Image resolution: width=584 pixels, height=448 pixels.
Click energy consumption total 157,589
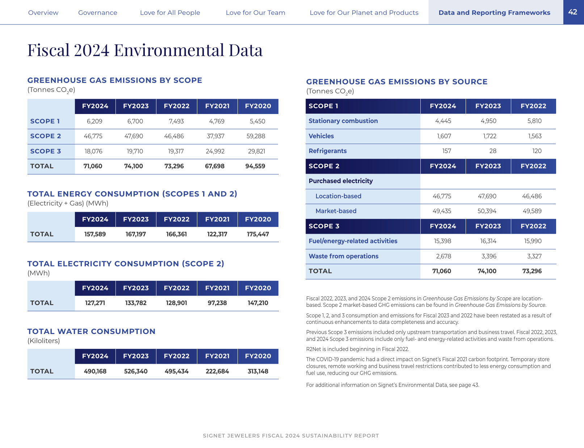point(95,234)
